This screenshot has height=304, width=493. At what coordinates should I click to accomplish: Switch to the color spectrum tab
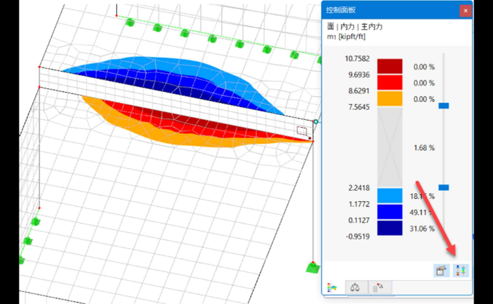tap(332, 287)
